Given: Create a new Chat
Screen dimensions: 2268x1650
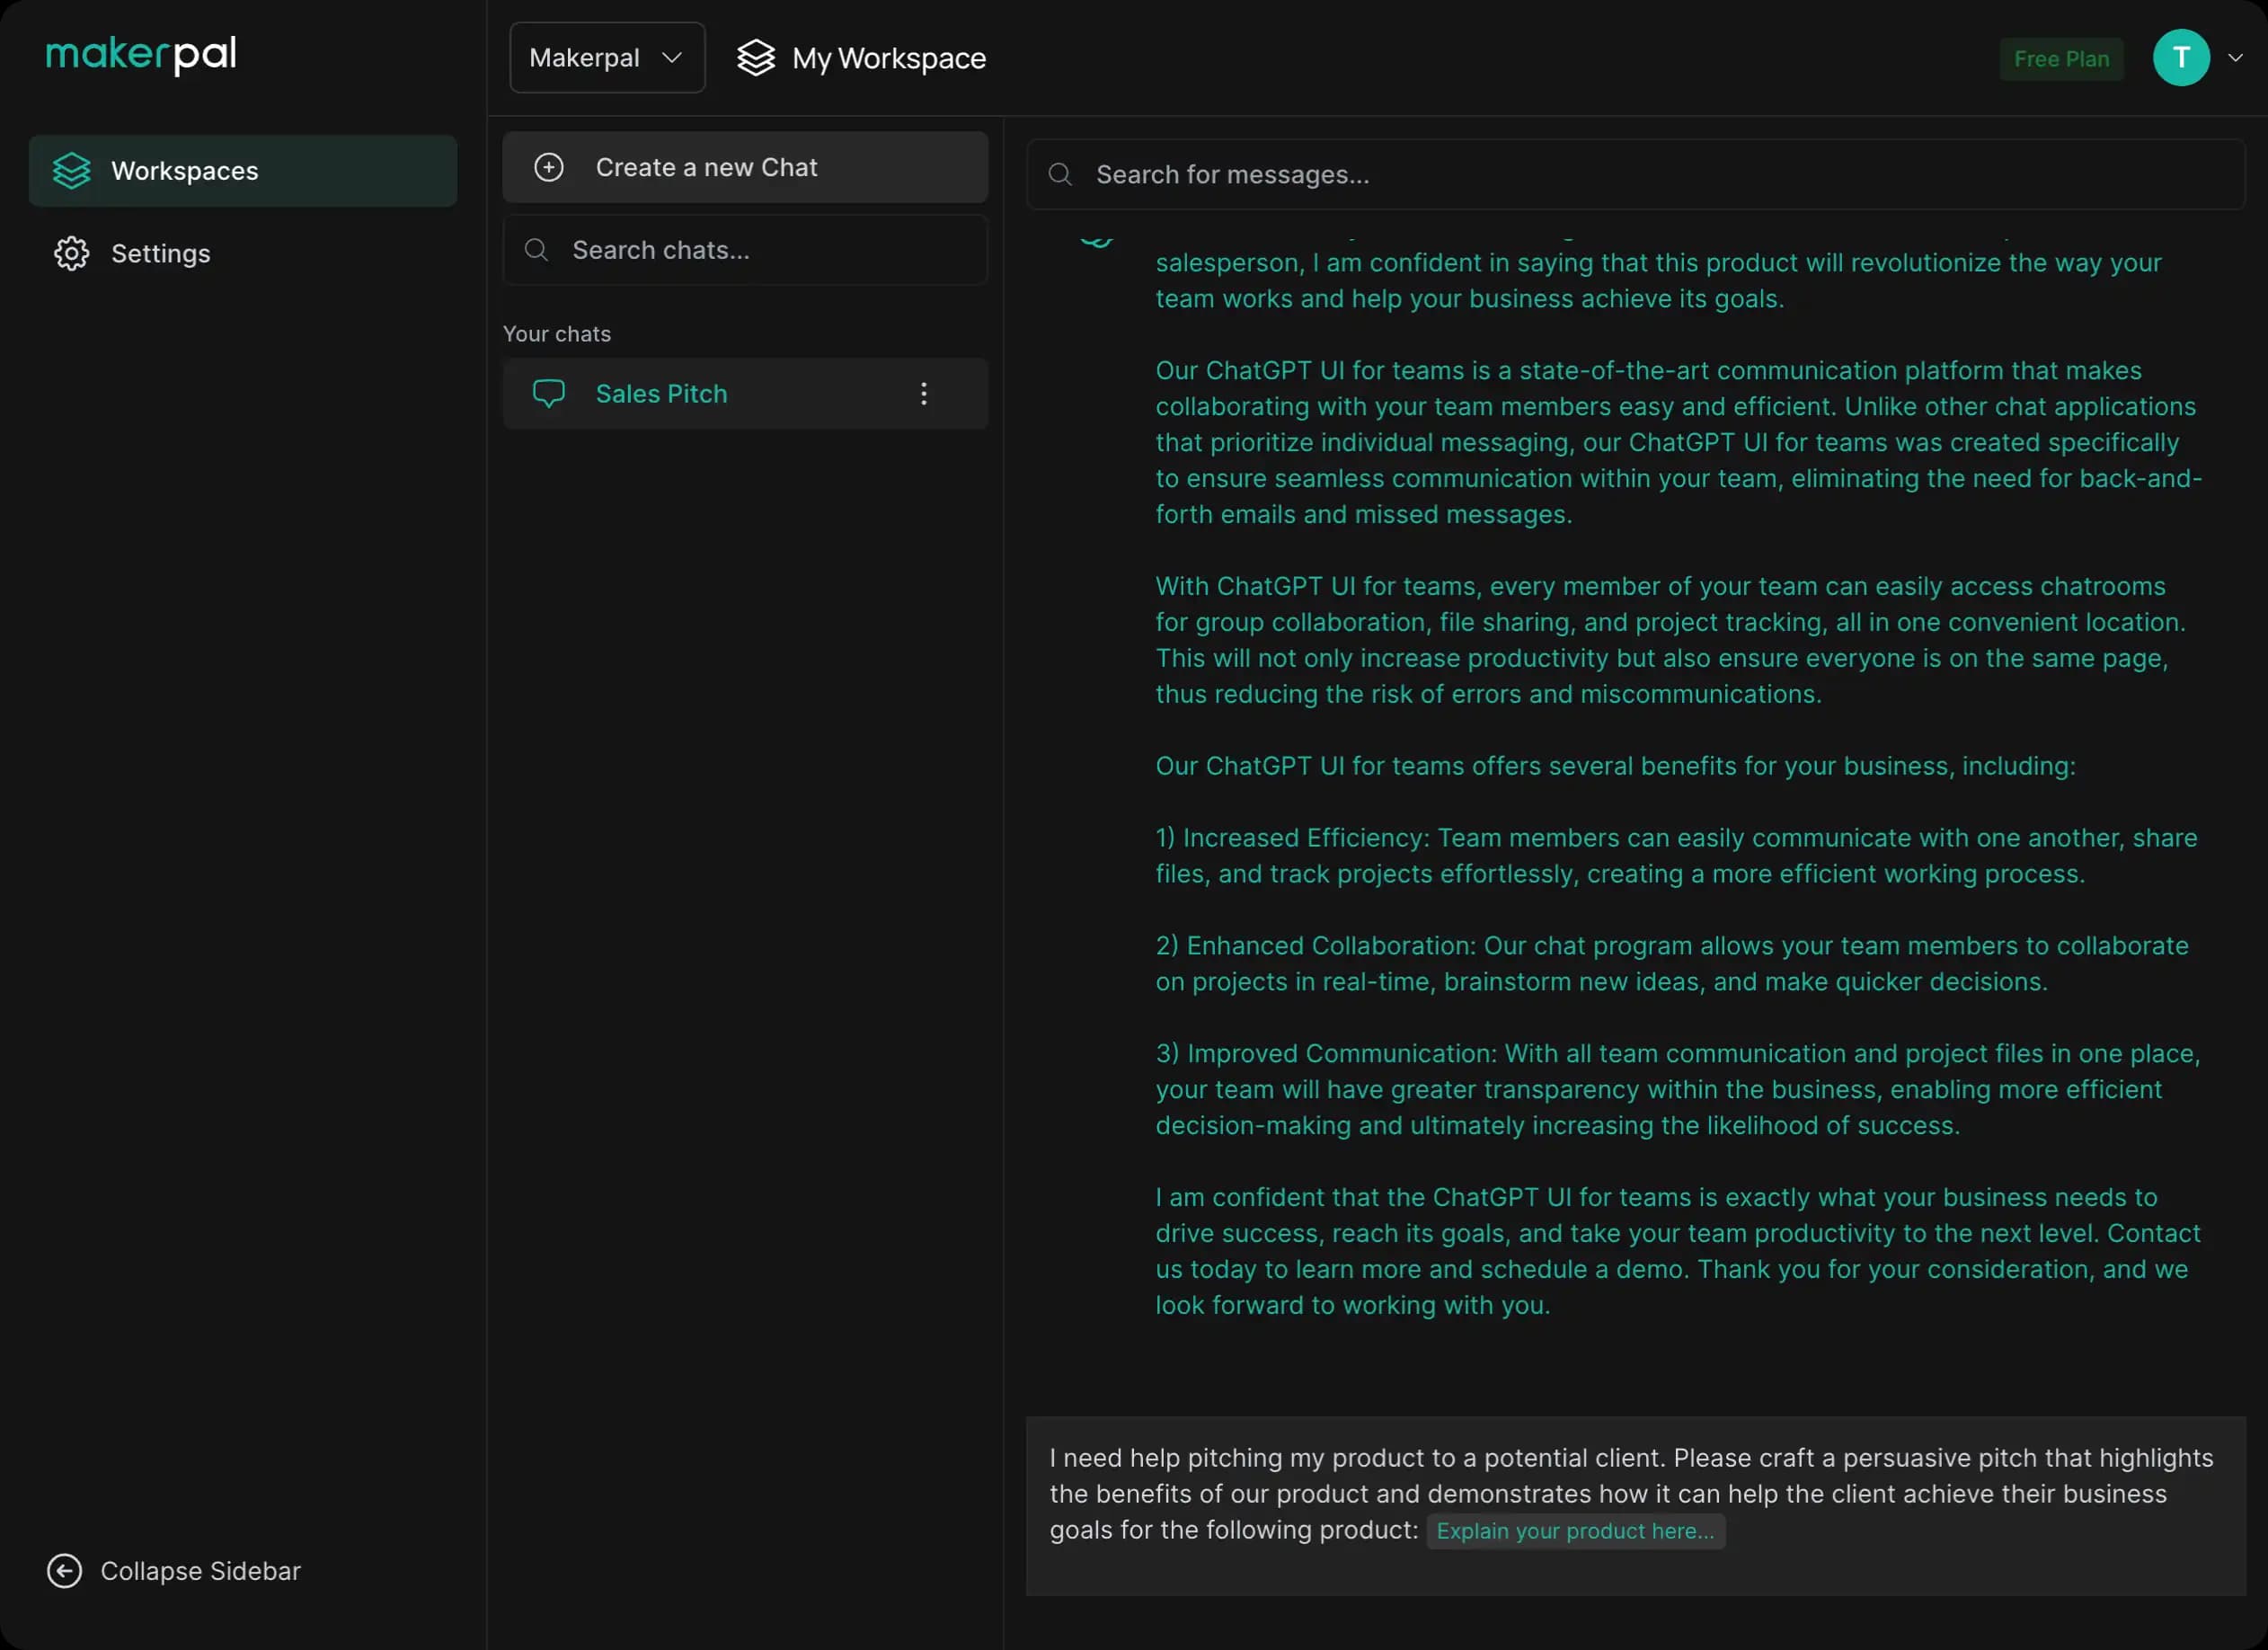Looking at the screenshot, I should point(745,167).
